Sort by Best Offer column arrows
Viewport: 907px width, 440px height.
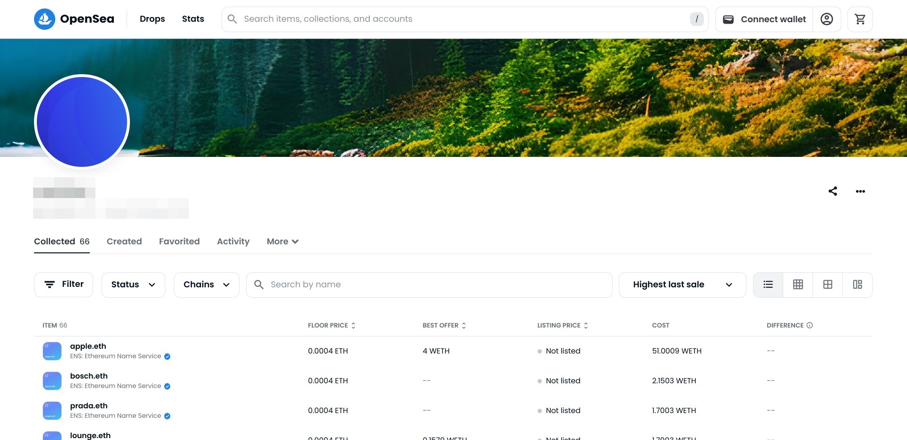point(464,326)
